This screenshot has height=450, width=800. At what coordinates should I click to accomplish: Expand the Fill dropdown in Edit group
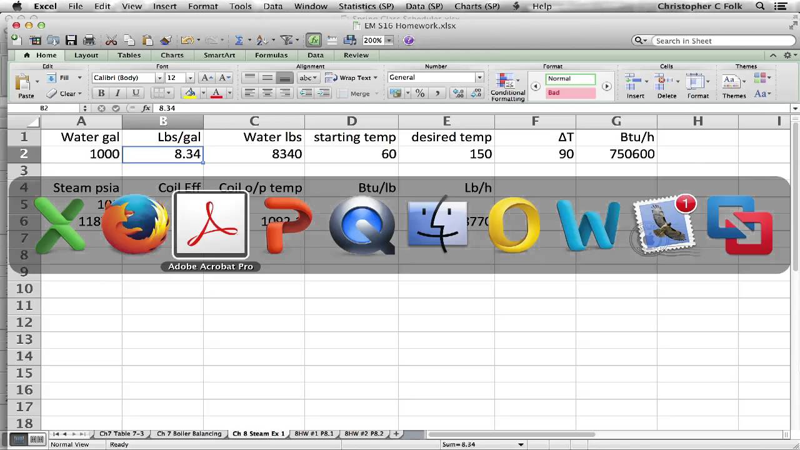point(79,78)
